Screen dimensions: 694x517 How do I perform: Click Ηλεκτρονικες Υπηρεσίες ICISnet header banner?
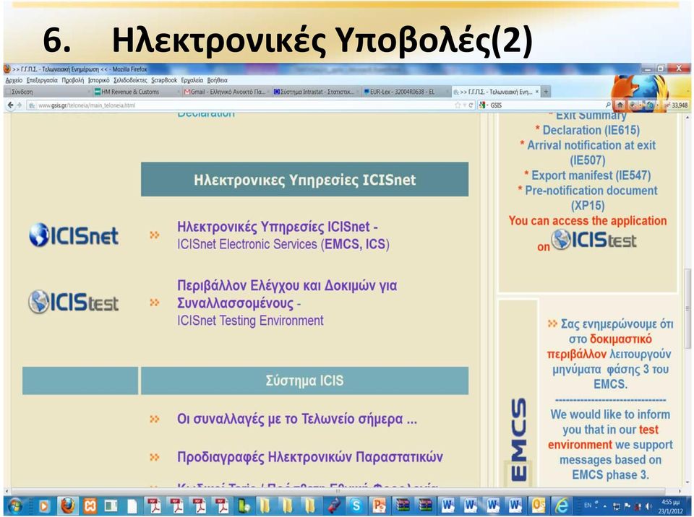304,179
